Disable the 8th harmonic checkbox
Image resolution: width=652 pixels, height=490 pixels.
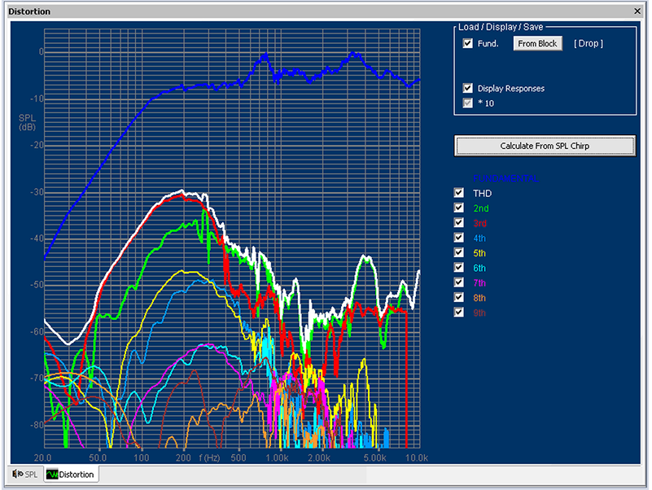tap(459, 297)
